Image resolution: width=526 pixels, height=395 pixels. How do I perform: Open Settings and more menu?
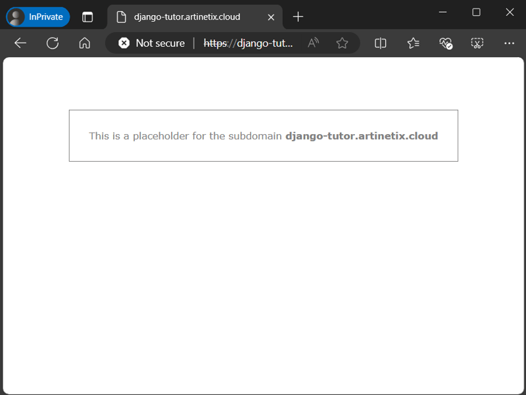point(509,43)
